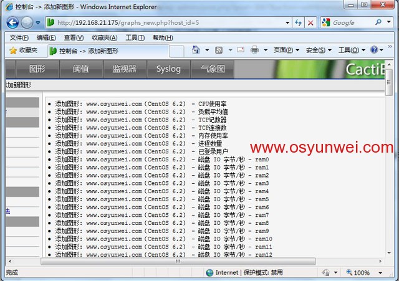Click the red Stop loading icon
This screenshot has height=281, width=399.
pos(310,22)
